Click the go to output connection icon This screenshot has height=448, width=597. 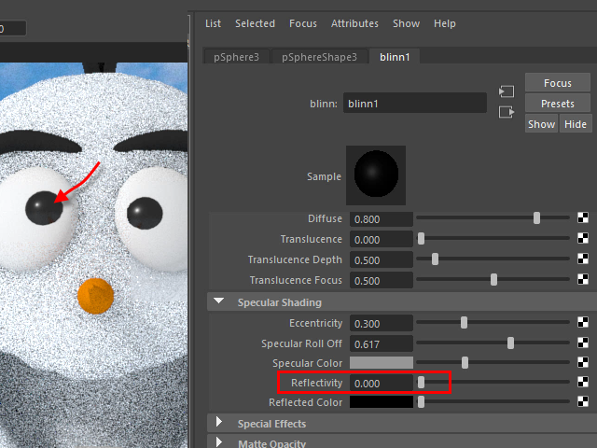click(507, 112)
